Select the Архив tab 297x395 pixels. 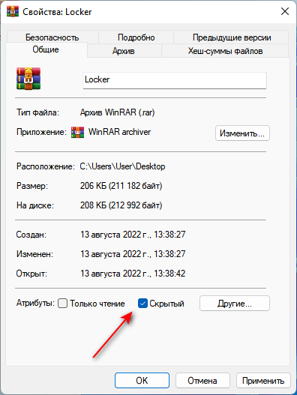pyautogui.click(x=124, y=51)
